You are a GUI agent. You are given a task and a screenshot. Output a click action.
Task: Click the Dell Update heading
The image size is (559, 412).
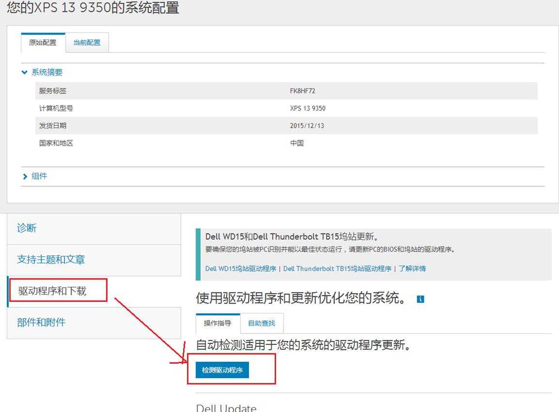coord(226,408)
